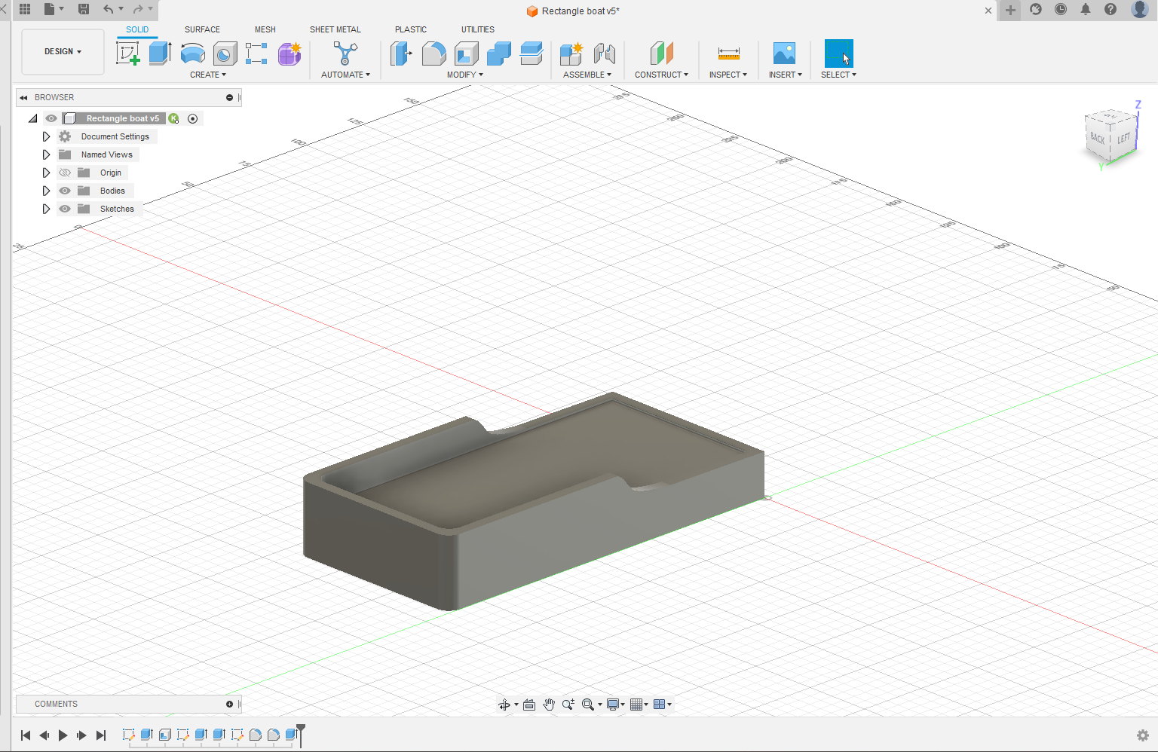Open the DESIGN workspace dropdown

63,52
